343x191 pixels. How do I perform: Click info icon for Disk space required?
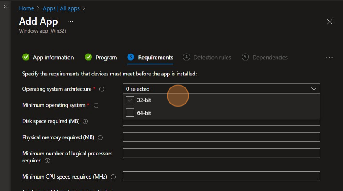point(85,121)
